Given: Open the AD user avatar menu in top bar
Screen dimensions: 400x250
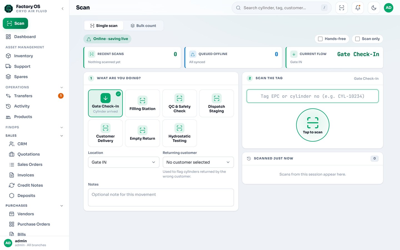Looking at the screenshot, I should click(x=389, y=8).
